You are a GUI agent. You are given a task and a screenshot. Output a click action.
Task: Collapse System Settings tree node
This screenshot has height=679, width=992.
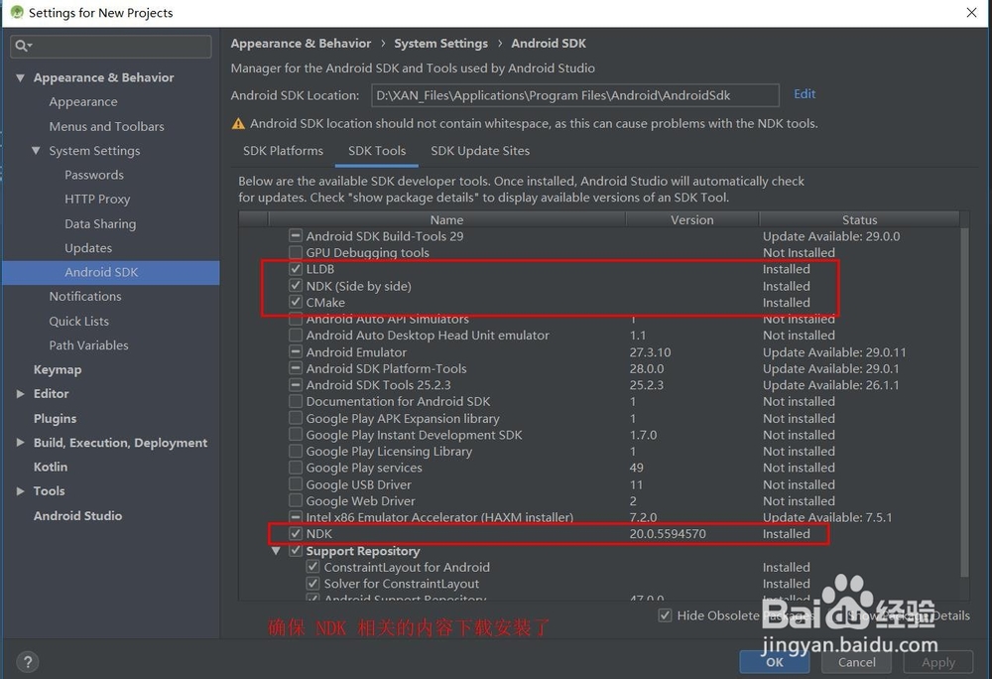(36, 151)
